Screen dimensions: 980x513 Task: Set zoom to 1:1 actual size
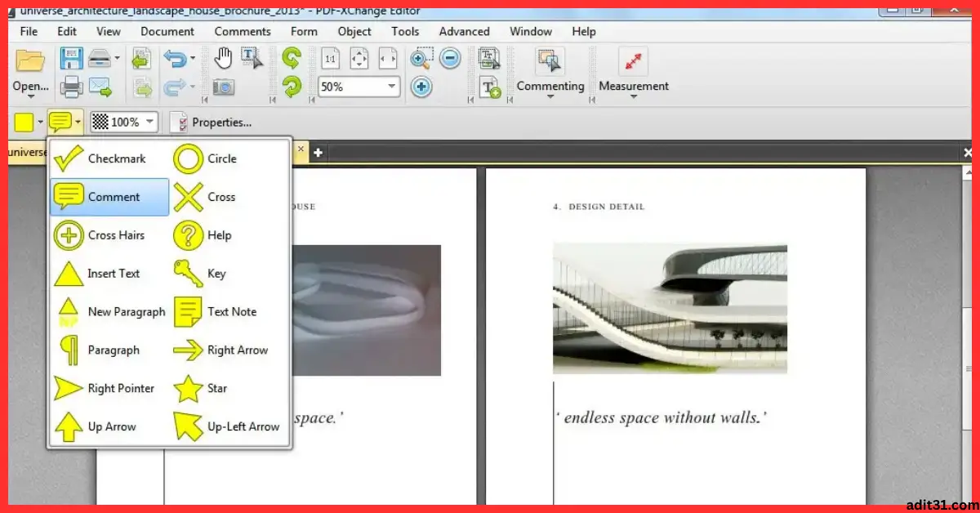tap(330, 59)
